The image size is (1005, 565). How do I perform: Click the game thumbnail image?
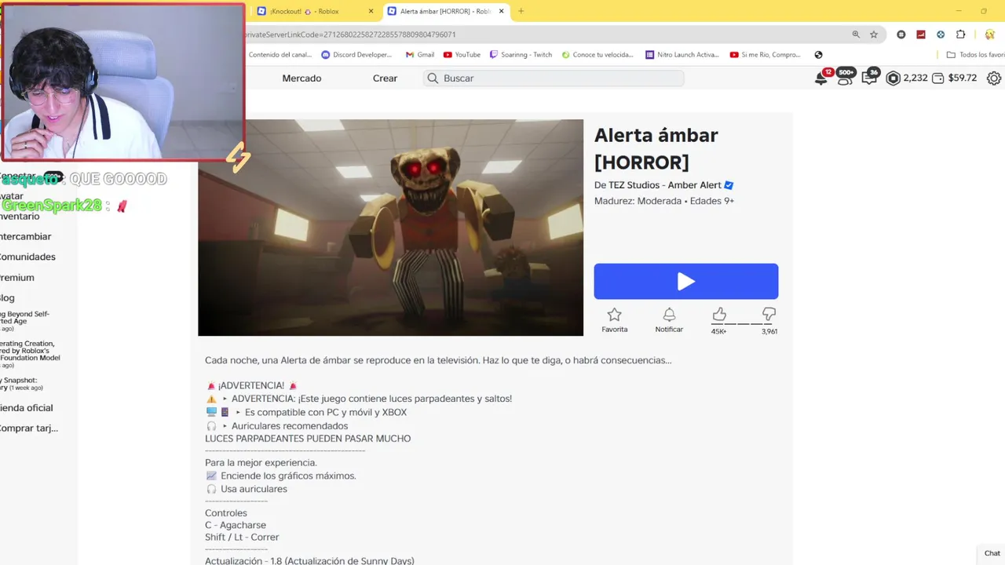tap(390, 228)
